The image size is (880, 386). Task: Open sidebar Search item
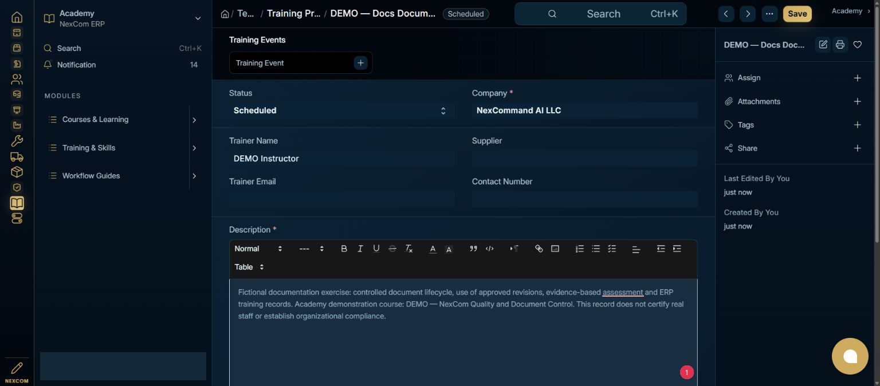click(123, 49)
